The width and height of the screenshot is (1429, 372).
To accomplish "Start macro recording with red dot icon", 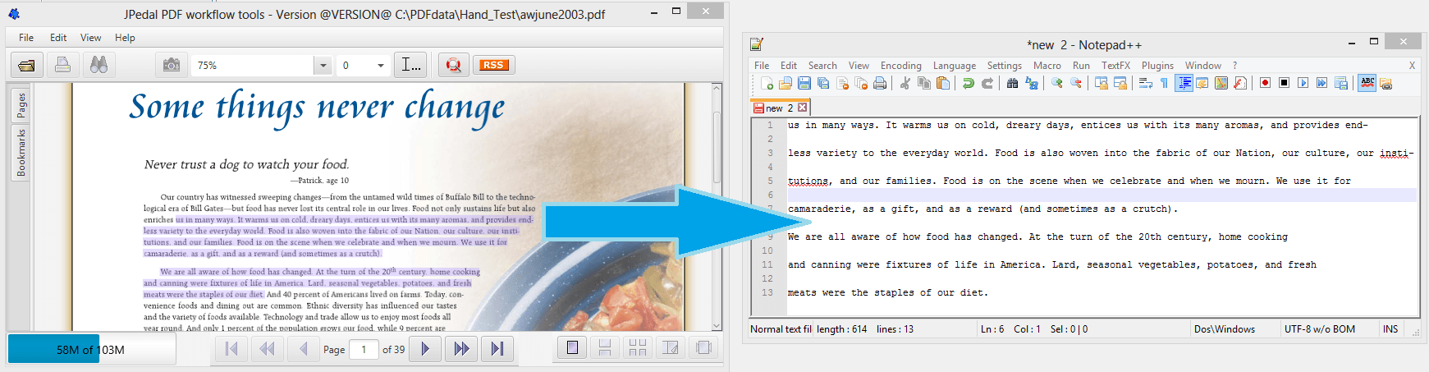I will click(1265, 83).
